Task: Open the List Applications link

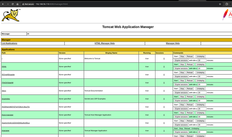Action: (x=10, y=43)
